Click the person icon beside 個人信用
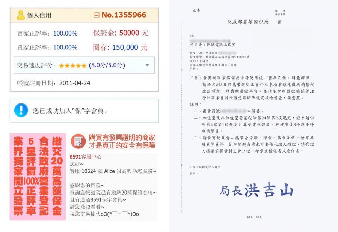The width and height of the screenshot is (338, 232). (21, 15)
